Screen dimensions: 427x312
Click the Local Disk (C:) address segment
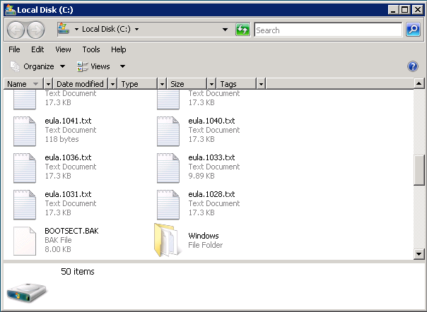(106, 29)
